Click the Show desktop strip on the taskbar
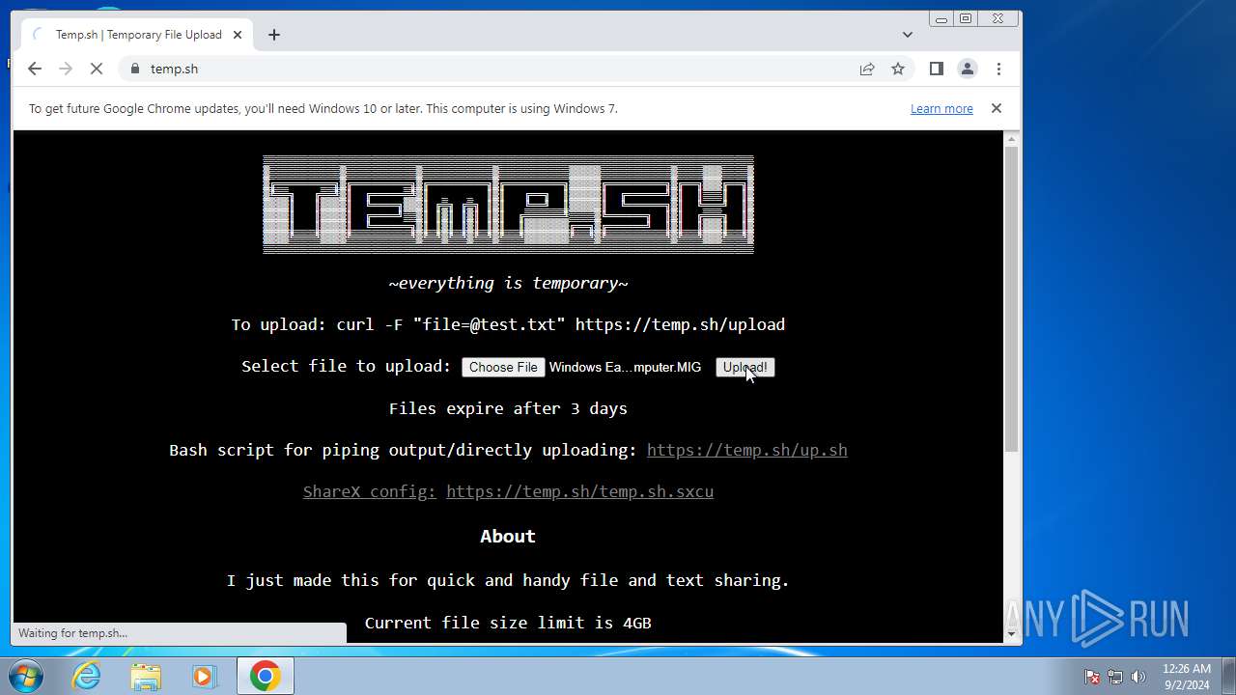 [1228, 676]
